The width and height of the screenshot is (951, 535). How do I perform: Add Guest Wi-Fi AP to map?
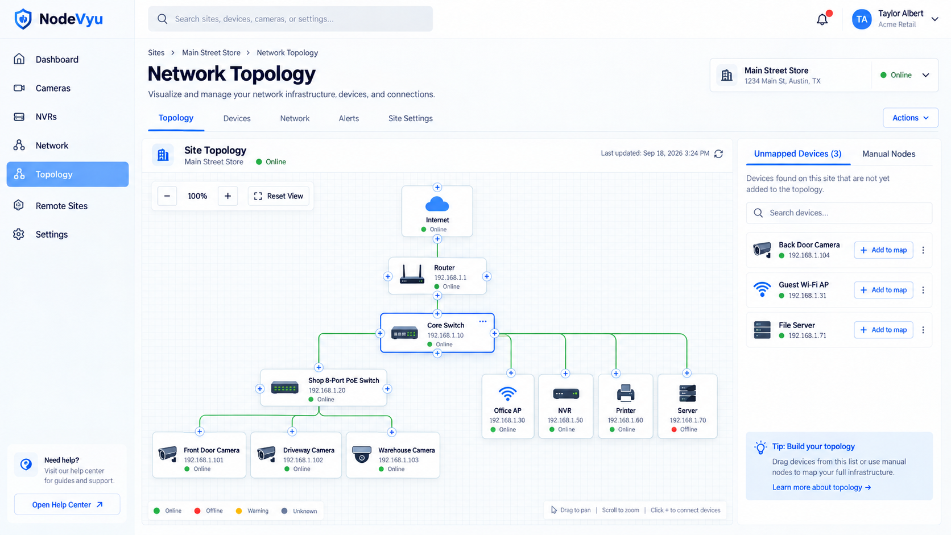pos(883,290)
